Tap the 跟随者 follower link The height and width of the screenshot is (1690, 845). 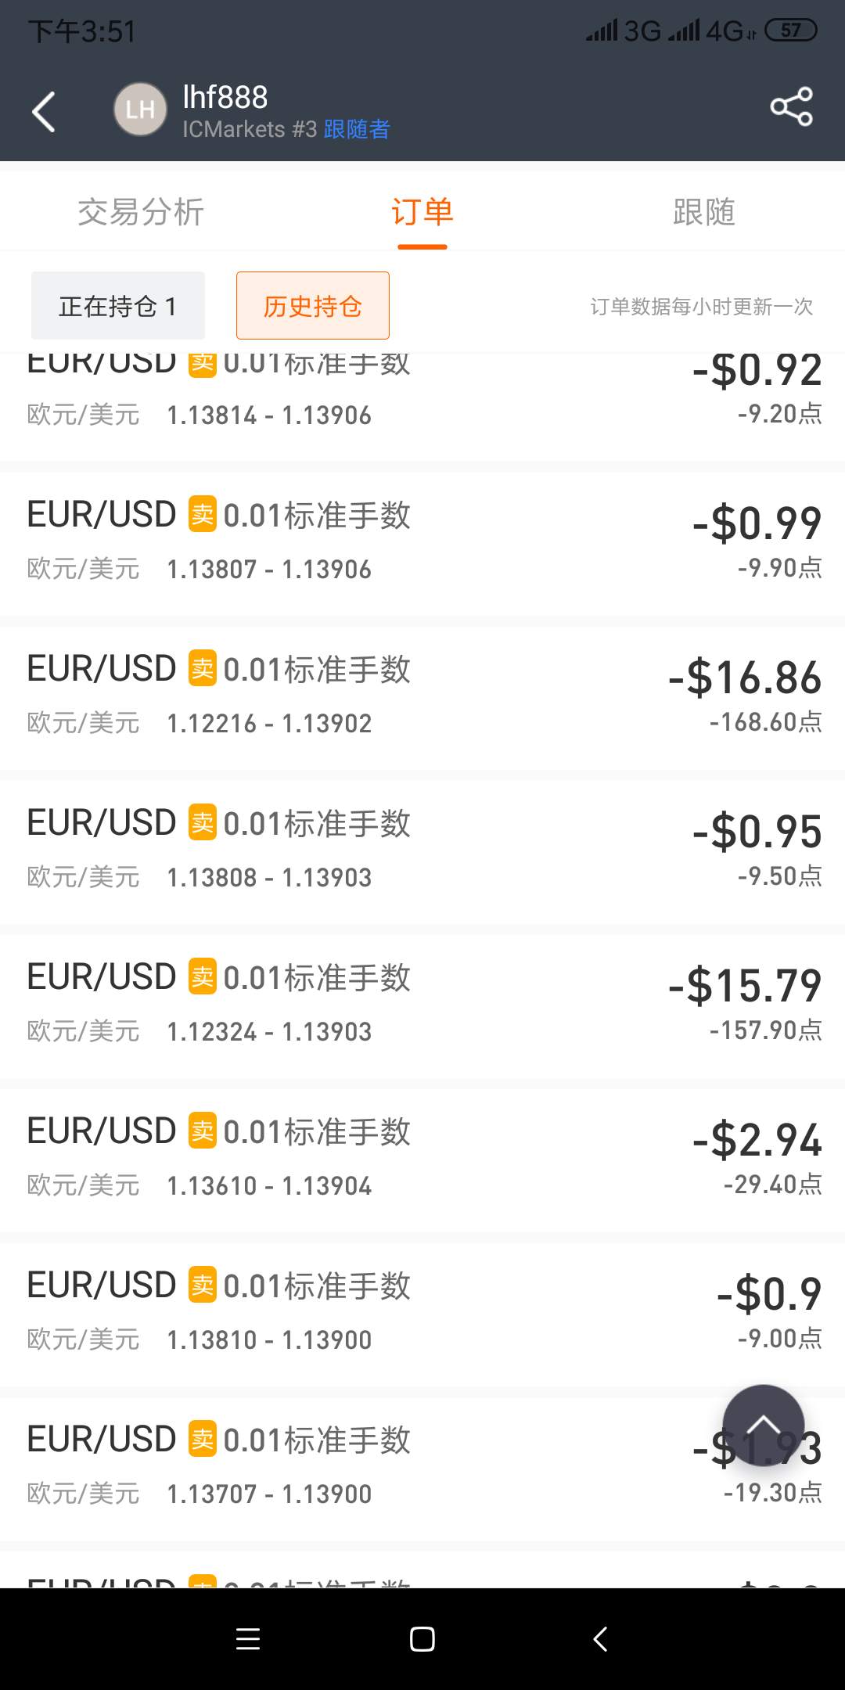pyautogui.click(x=357, y=129)
